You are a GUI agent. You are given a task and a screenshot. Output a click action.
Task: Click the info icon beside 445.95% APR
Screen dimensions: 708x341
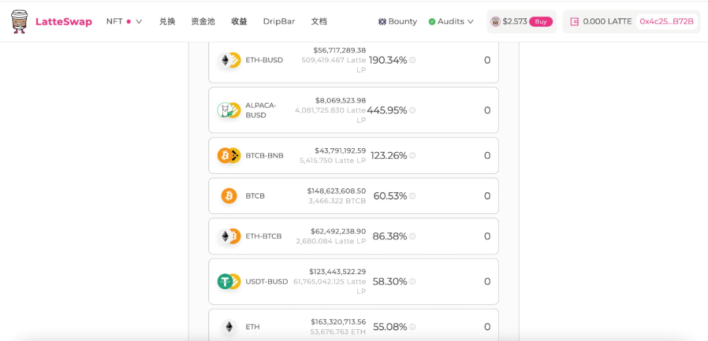point(412,110)
